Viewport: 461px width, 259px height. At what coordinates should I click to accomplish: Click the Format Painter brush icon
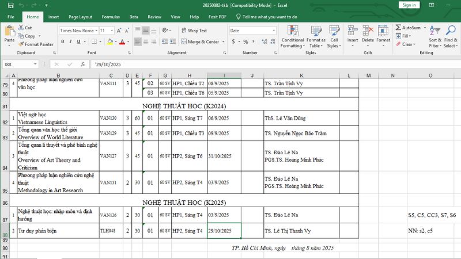tap(21, 44)
